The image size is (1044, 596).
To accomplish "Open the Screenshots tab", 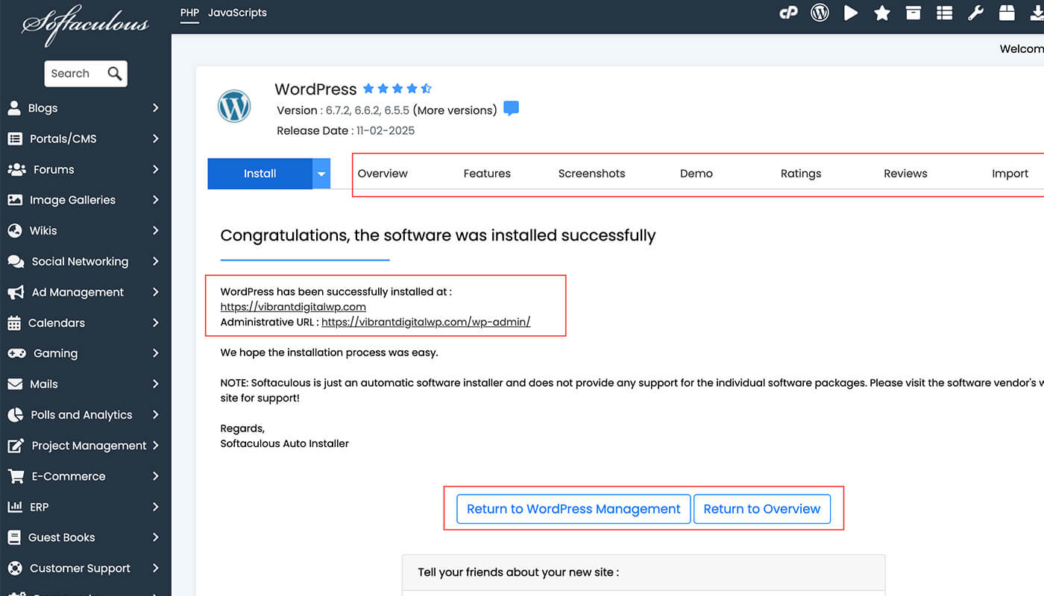I will pyautogui.click(x=591, y=174).
